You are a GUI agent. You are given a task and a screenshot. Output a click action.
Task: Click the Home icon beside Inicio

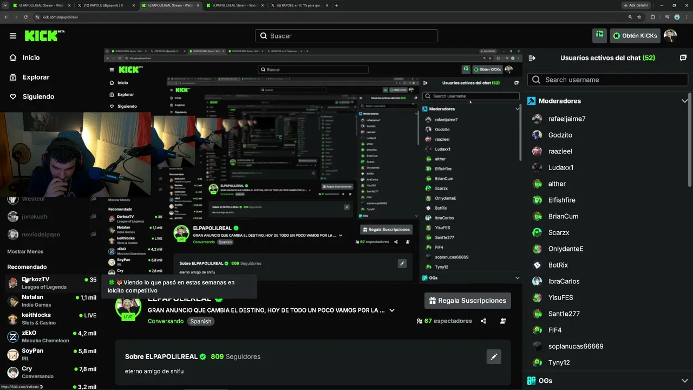click(x=13, y=58)
